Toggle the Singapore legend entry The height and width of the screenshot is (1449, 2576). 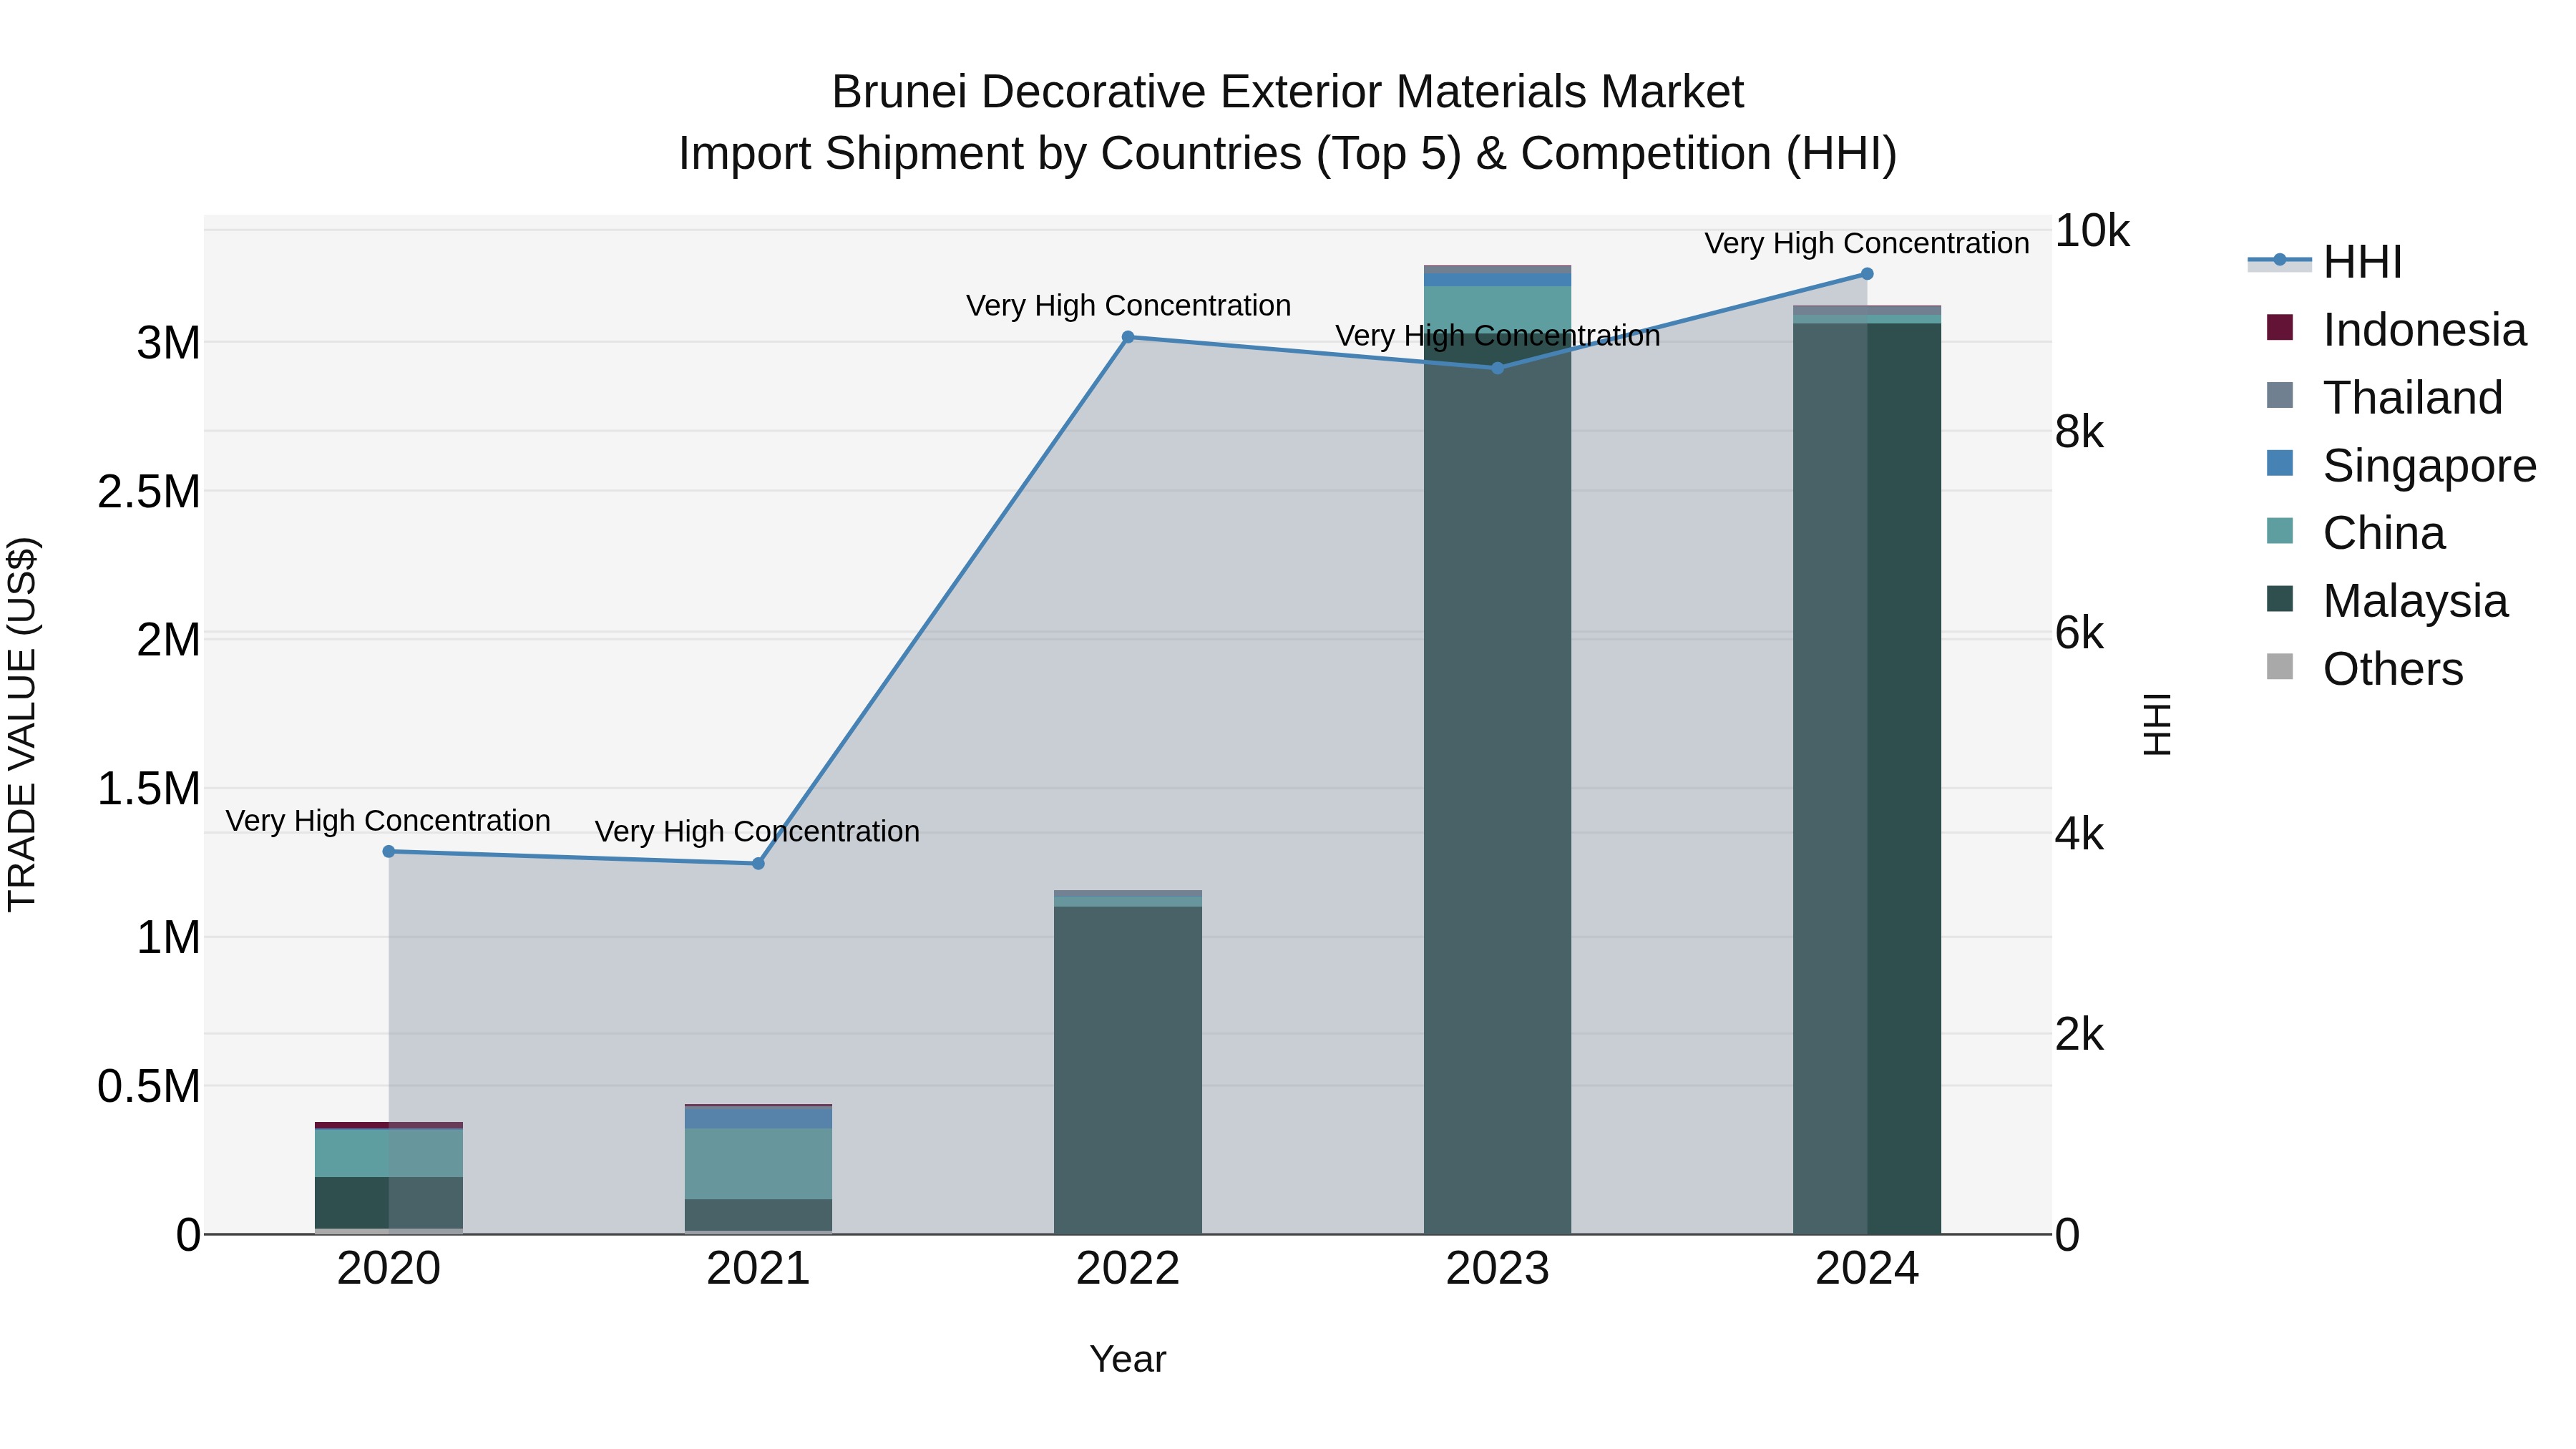(2401, 466)
